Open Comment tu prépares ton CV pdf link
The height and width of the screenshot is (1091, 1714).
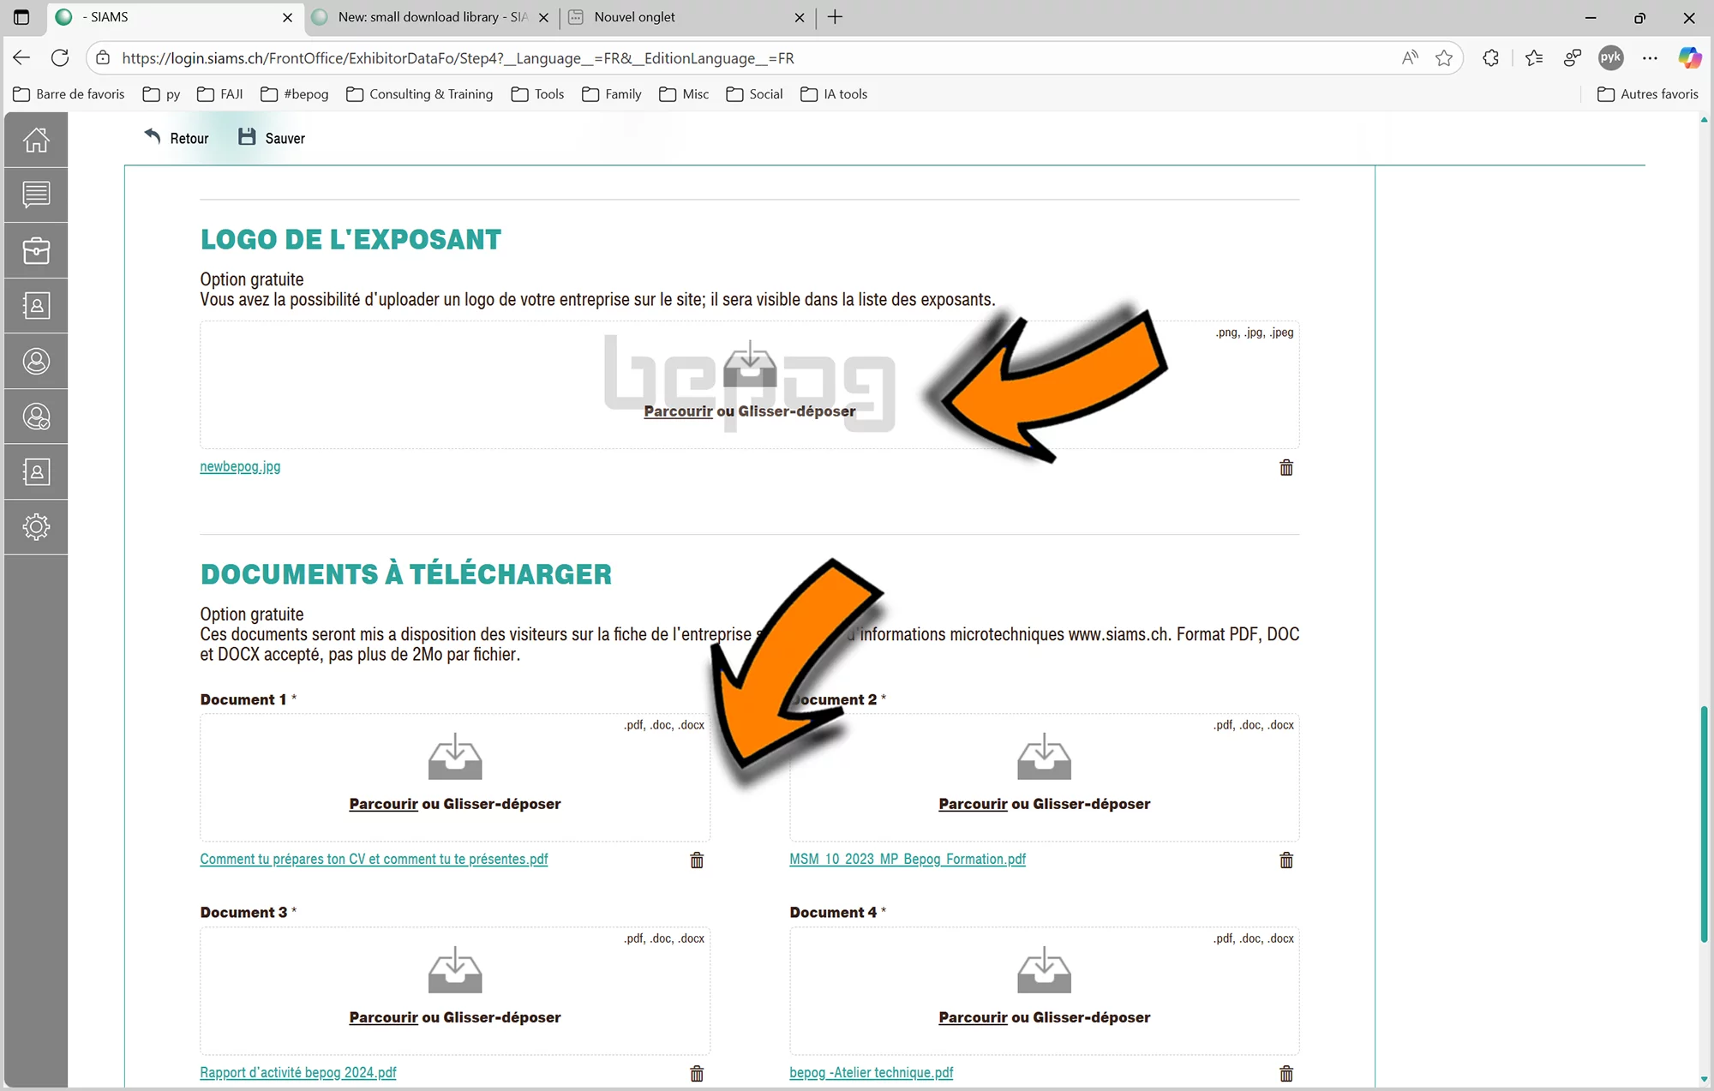[x=374, y=859]
